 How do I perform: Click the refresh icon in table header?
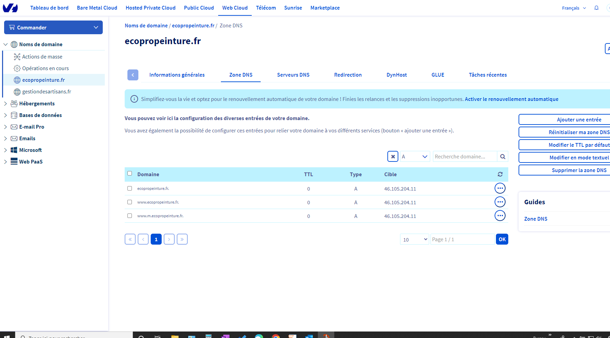point(500,174)
